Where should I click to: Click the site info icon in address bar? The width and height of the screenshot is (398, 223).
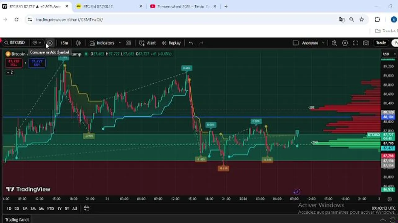[x=29, y=20]
